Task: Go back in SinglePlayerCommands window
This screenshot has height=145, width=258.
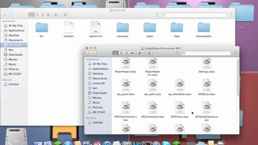Action: coord(89,53)
